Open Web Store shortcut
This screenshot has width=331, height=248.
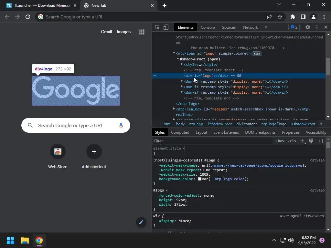[58, 156]
